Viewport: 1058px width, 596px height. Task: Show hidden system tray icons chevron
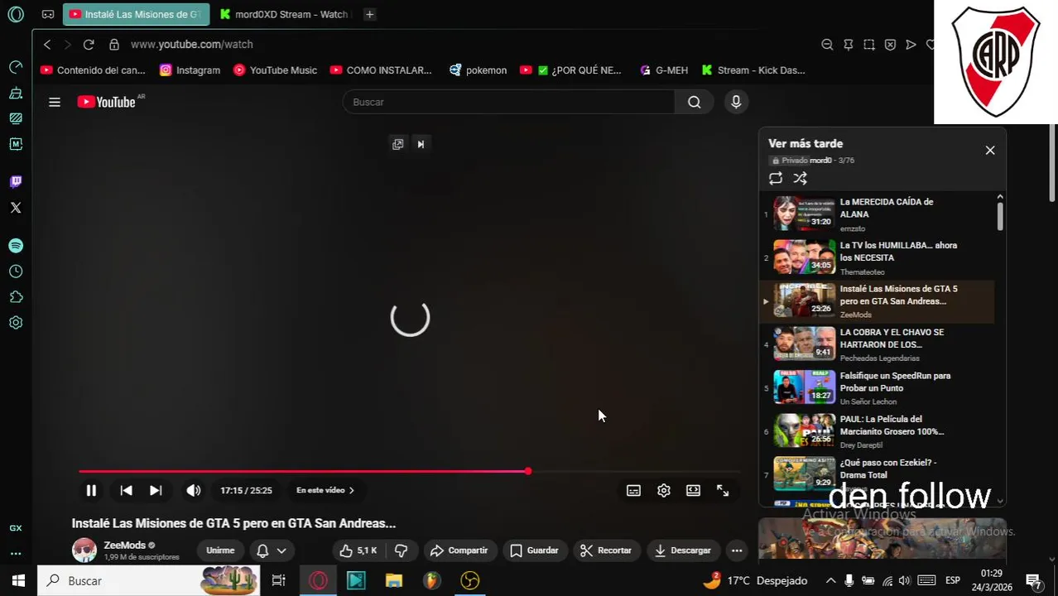pos(830,580)
